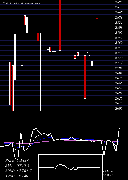Click the 2821 price axis label
Viewport: 128px width, 180px height.
(119, 23)
